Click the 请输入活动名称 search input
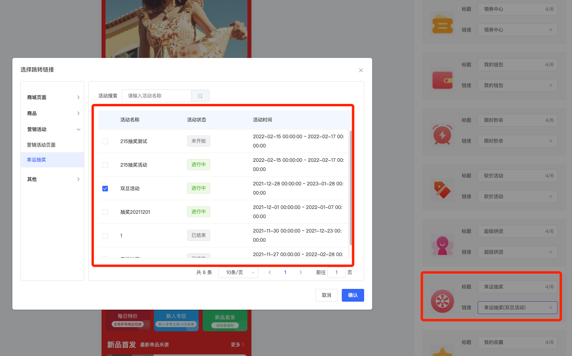 coord(157,96)
